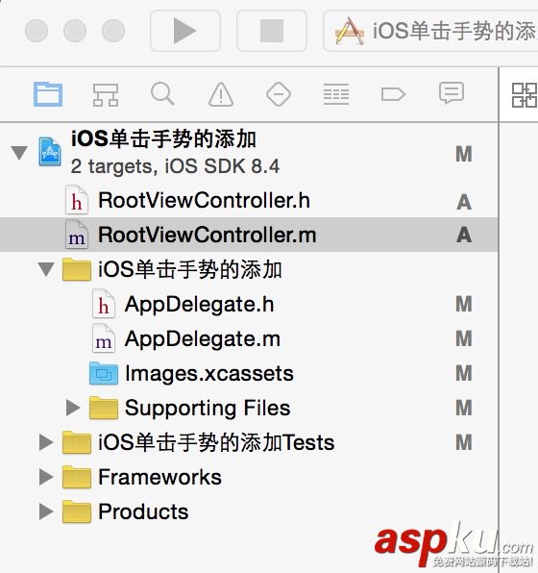Collapse the iOS单击手势的添加 project root
Viewport: 538px width, 573px height.
click(19, 153)
